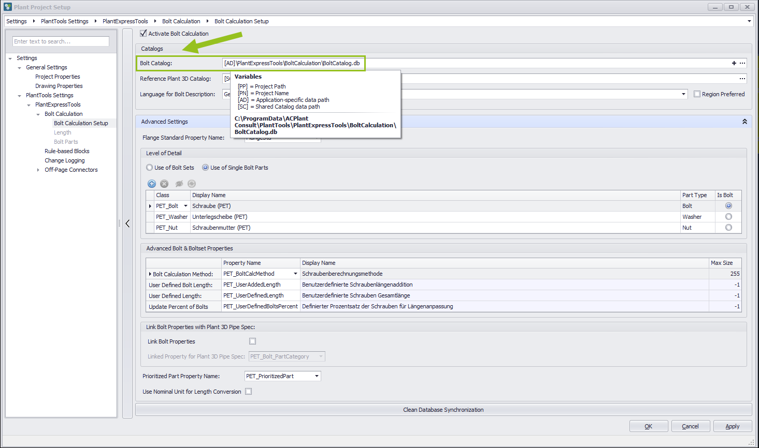
Task: Select Bolt Calculation Setup tree item
Action: (x=81, y=123)
